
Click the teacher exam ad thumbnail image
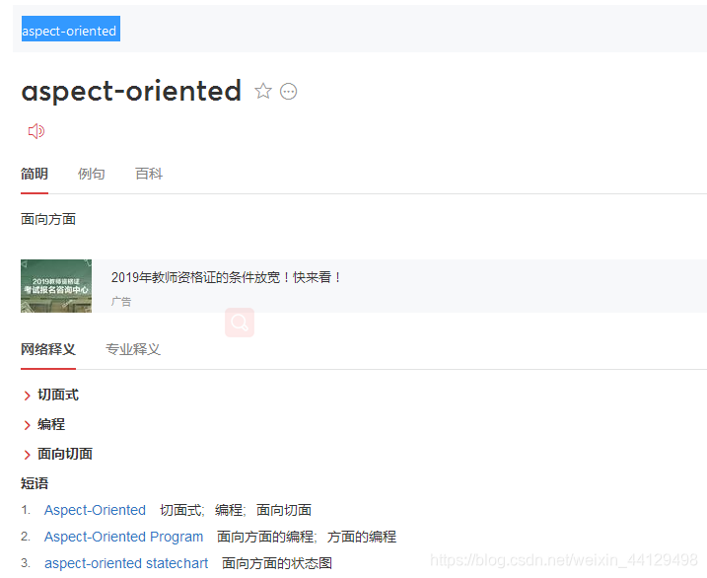pyautogui.click(x=56, y=286)
